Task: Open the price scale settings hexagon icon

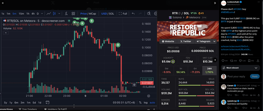Action: coord(149,96)
